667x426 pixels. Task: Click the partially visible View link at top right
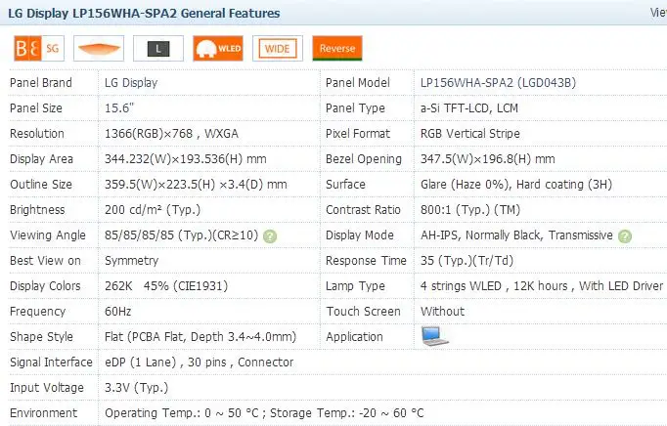658,13
